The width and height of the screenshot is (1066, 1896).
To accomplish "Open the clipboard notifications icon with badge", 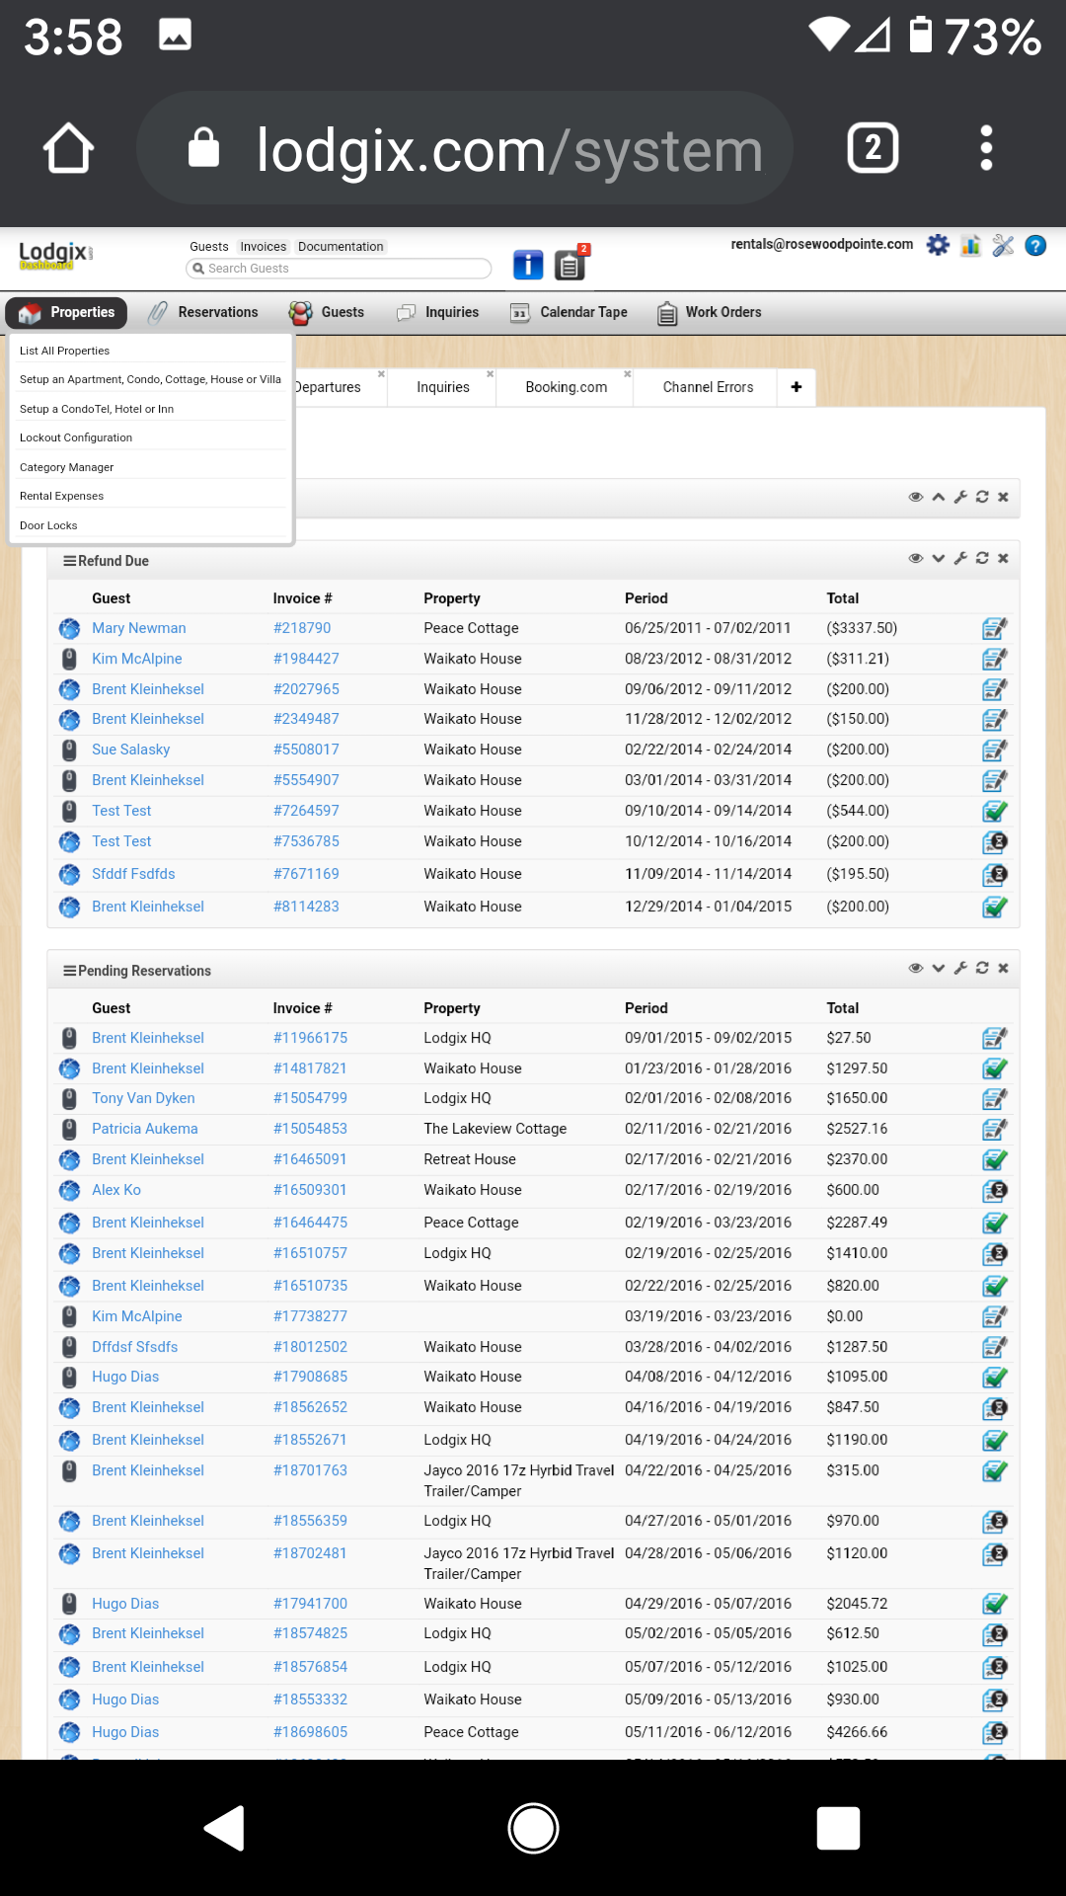I will point(571,264).
